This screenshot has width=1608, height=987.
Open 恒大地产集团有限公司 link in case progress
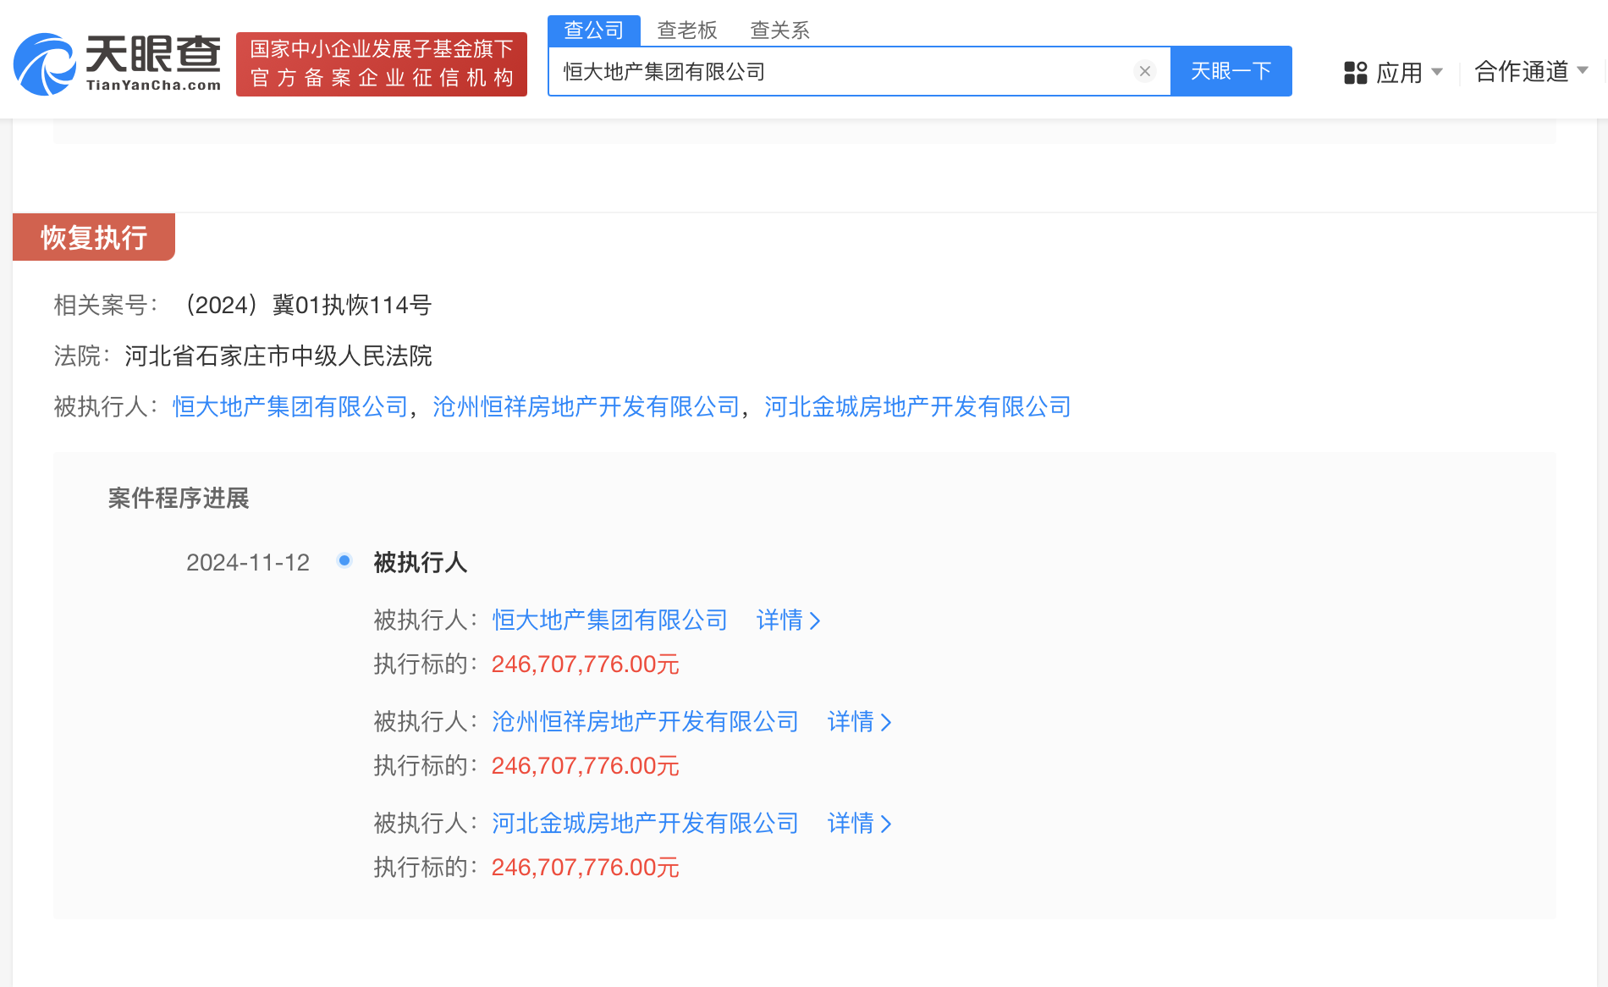click(609, 620)
